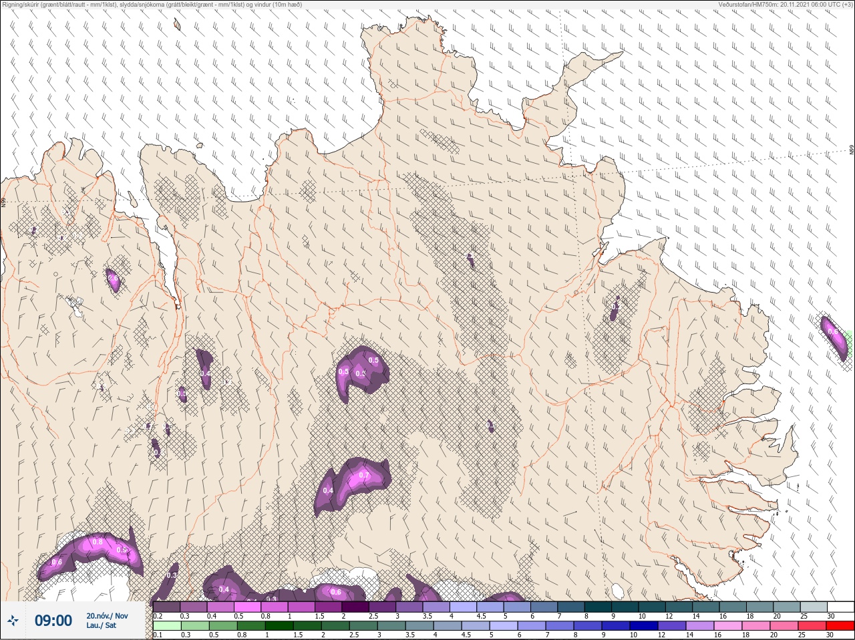Select the 09:00 forecast time label

(53, 621)
